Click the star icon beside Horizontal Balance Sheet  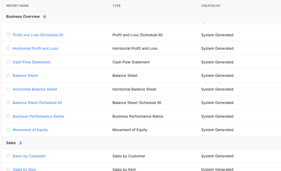(8, 89)
